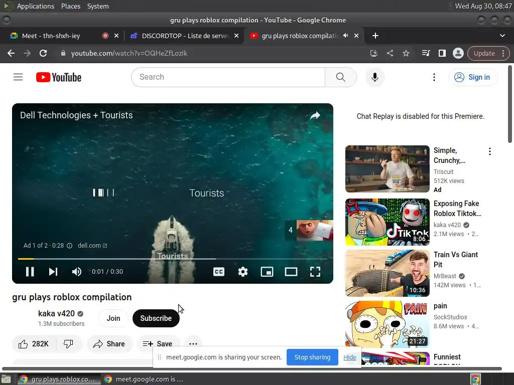Open the Applications menu
The image size is (514, 385).
coord(36,6)
